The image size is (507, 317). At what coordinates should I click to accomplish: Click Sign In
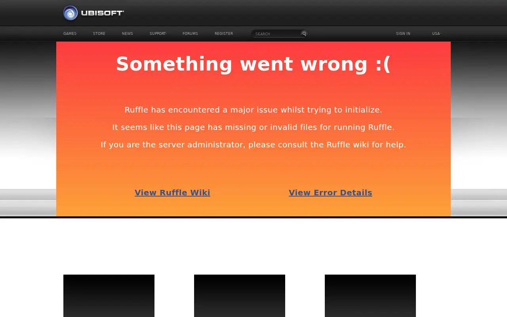[x=403, y=34]
